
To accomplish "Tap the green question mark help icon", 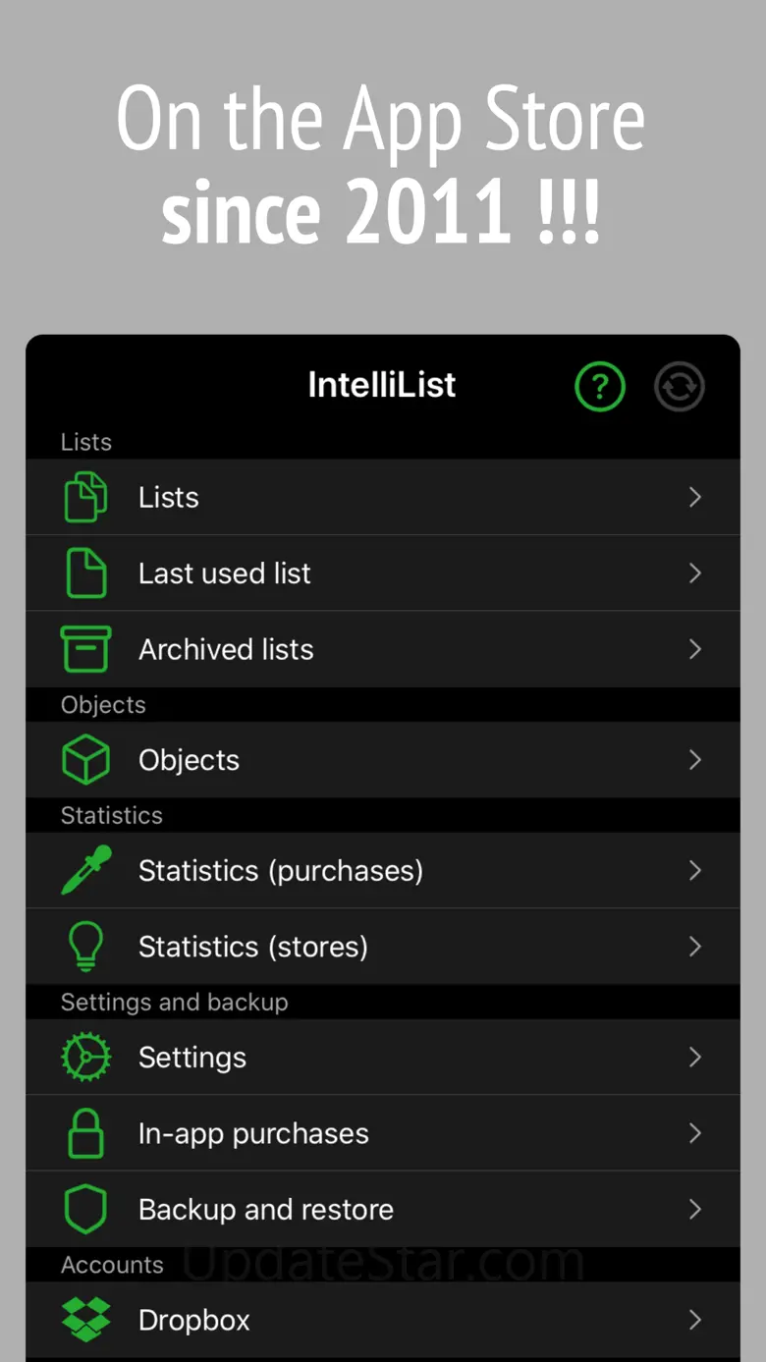I will [599, 386].
